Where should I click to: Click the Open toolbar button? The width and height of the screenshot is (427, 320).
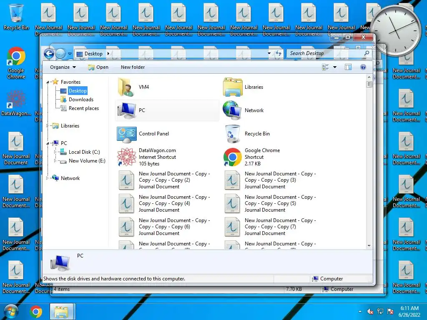[98, 67]
